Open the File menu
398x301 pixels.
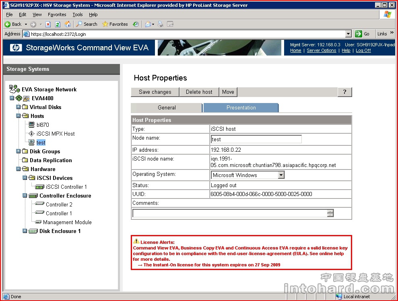pos(9,14)
